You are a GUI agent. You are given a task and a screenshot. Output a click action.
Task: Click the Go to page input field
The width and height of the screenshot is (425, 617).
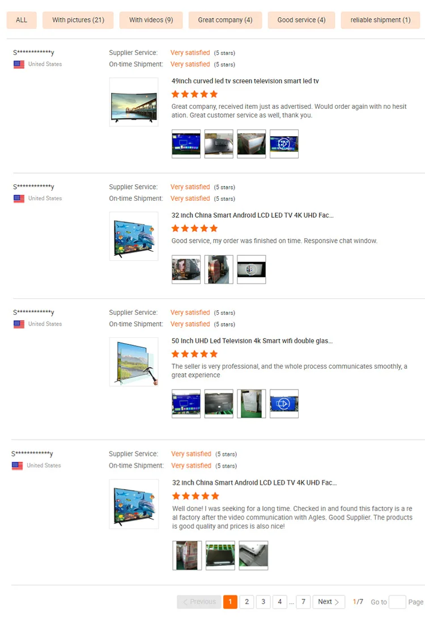point(397,602)
